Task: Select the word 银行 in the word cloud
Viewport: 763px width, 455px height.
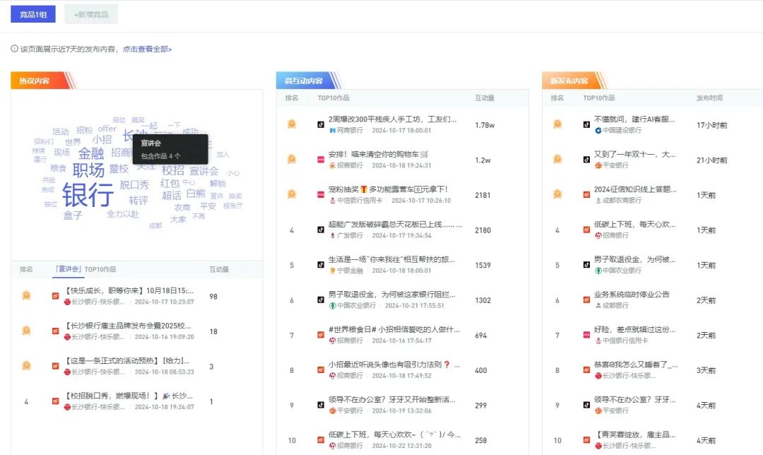Action: tap(88, 195)
